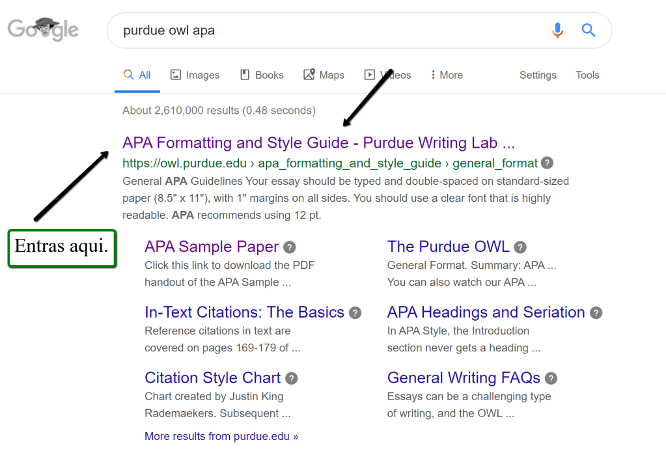The width and height of the screenshot is (666, 451).
Task: Switch to the Books tab
Action: (x=262, y=75)
